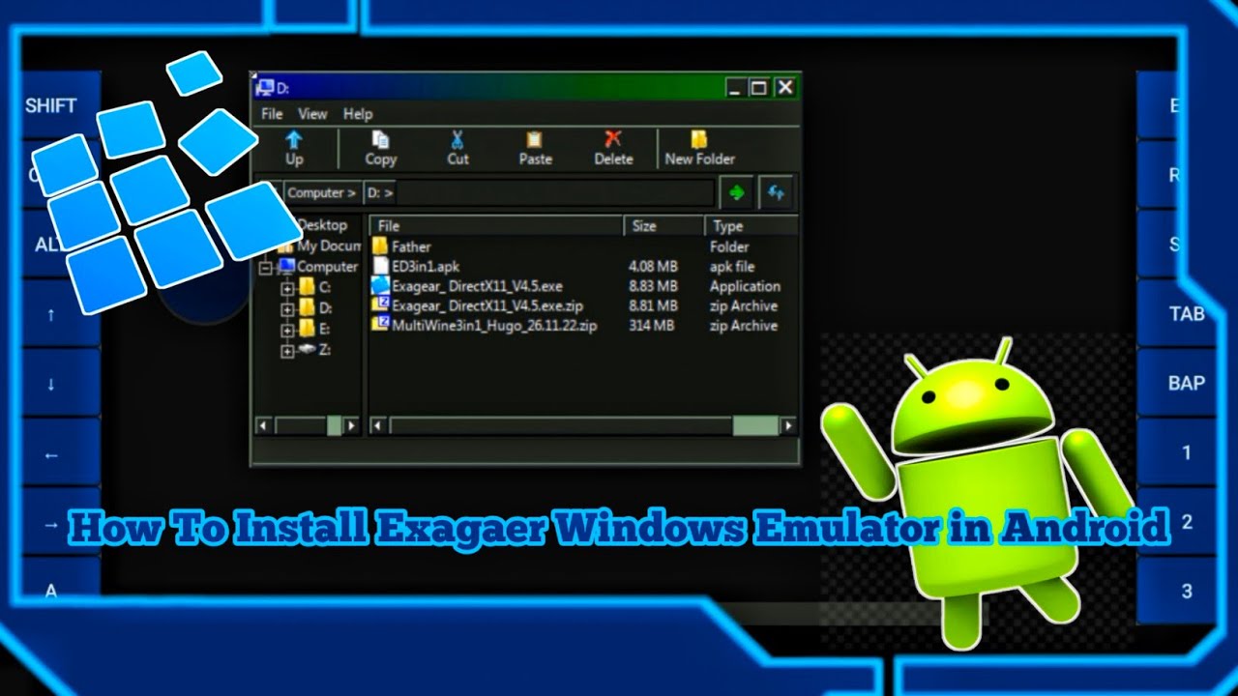
Task: Expand the Z: drive node
Action: 287,352
